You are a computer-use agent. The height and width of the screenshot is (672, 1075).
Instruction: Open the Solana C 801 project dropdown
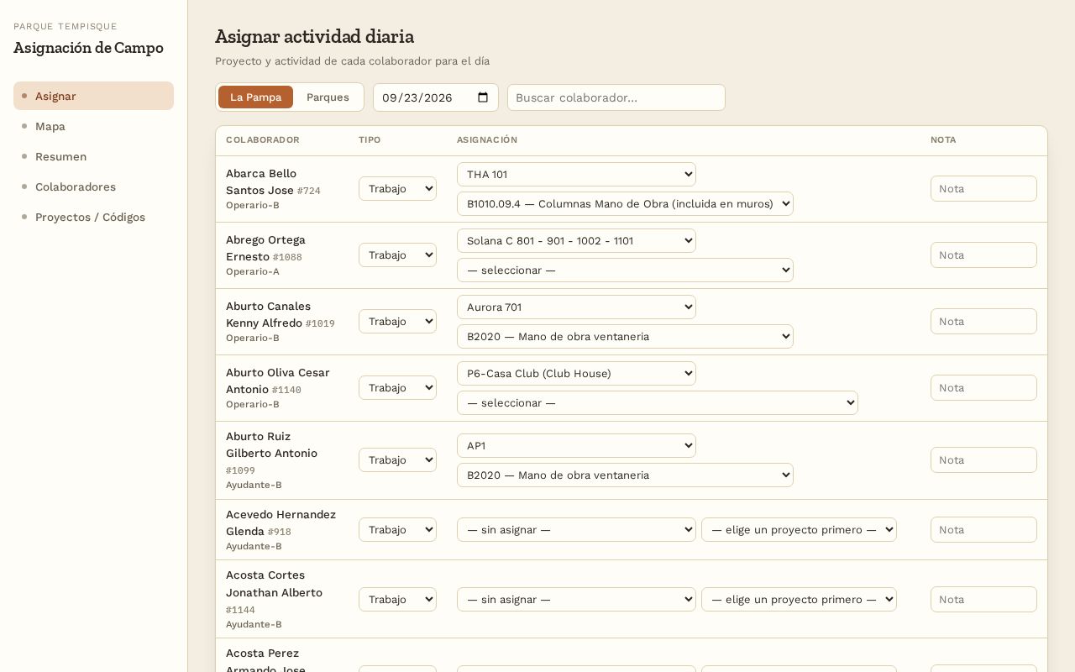coord(576,240)
